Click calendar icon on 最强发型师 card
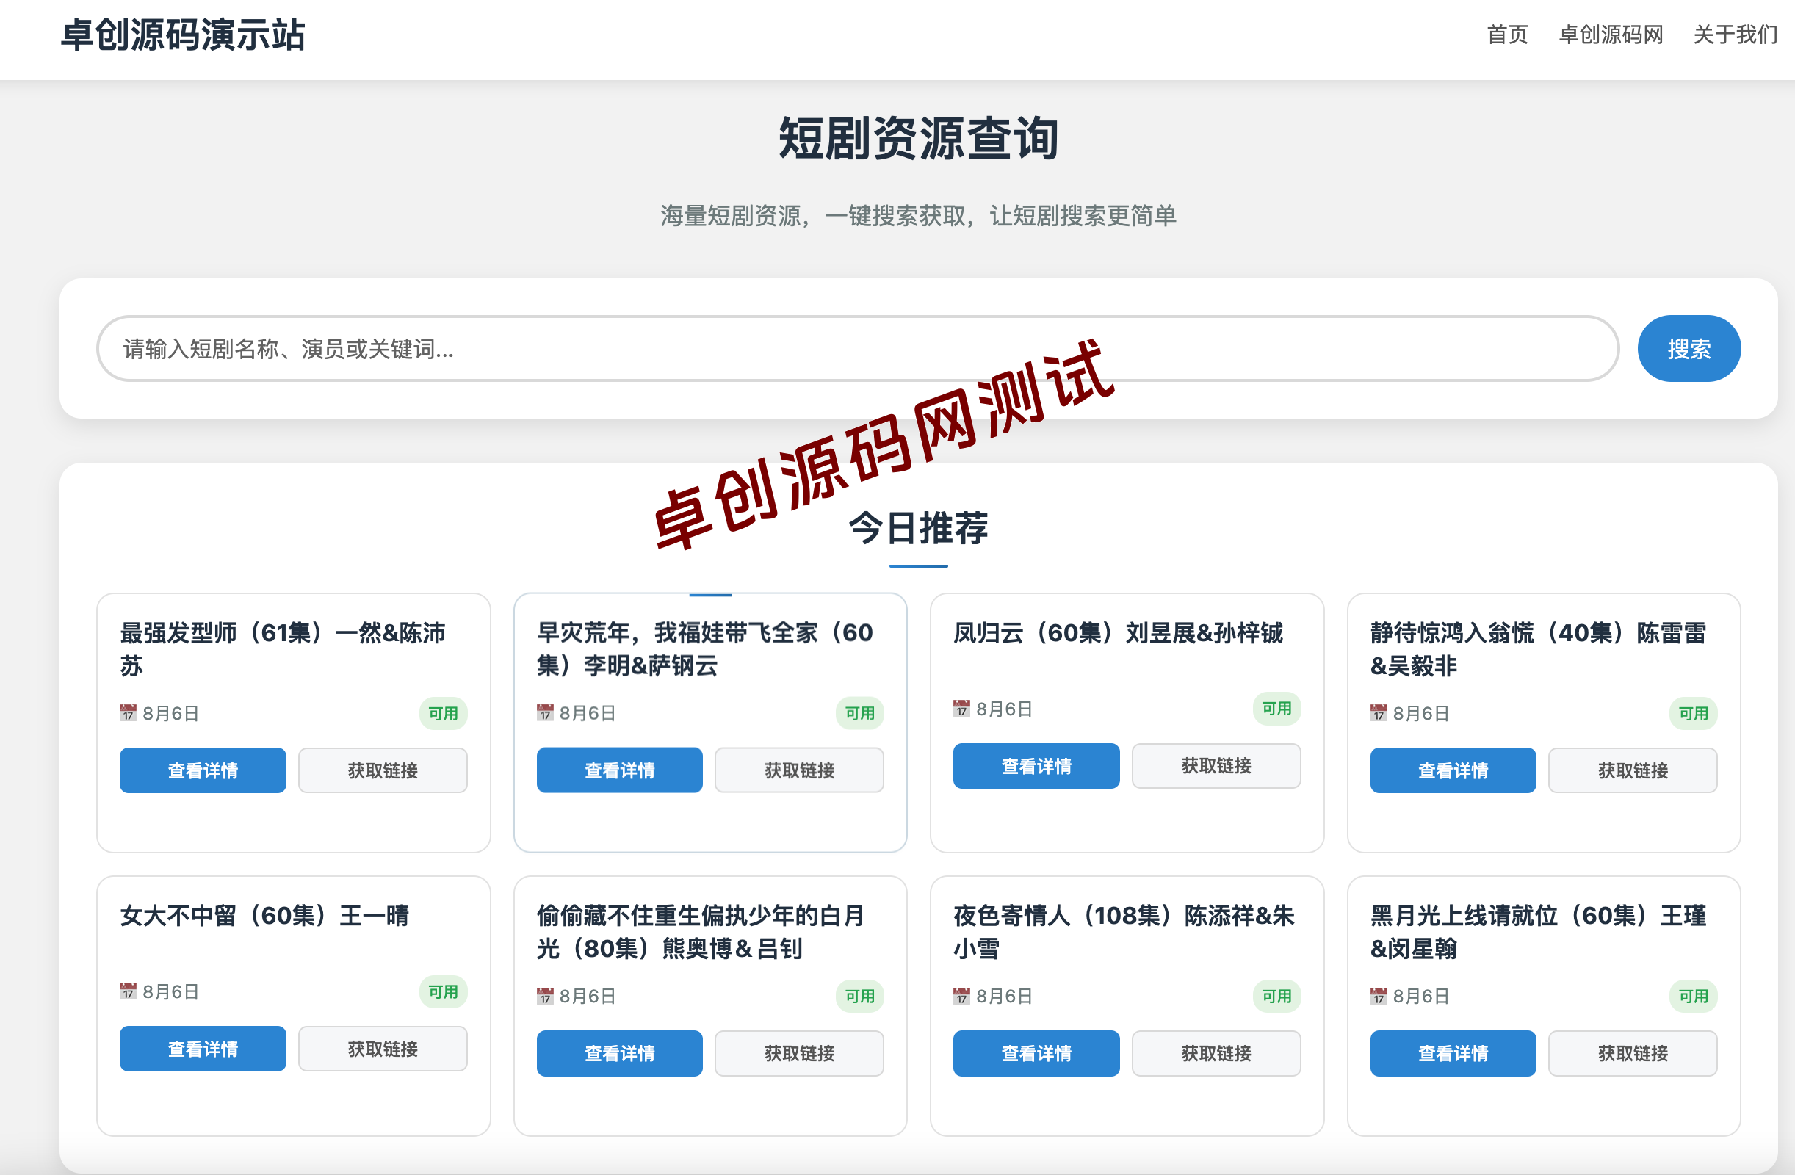 pos(129,712)
